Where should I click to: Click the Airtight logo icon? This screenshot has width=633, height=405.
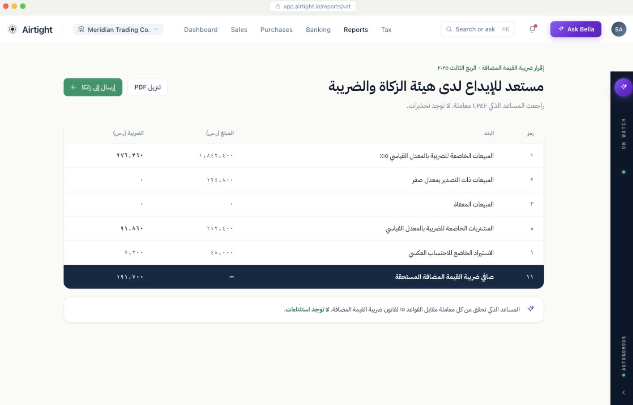(13, 29)
